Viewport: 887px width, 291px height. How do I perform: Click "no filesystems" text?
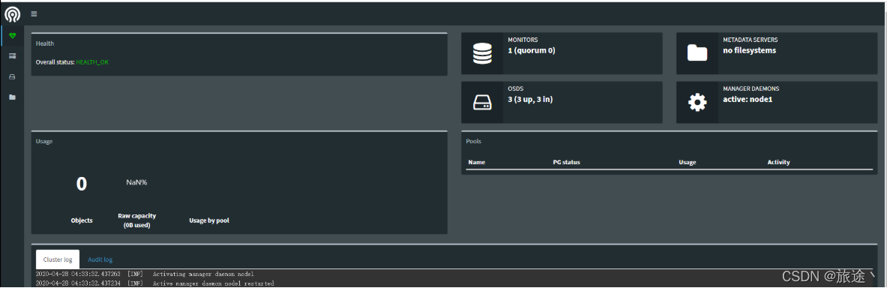point(750,50)
